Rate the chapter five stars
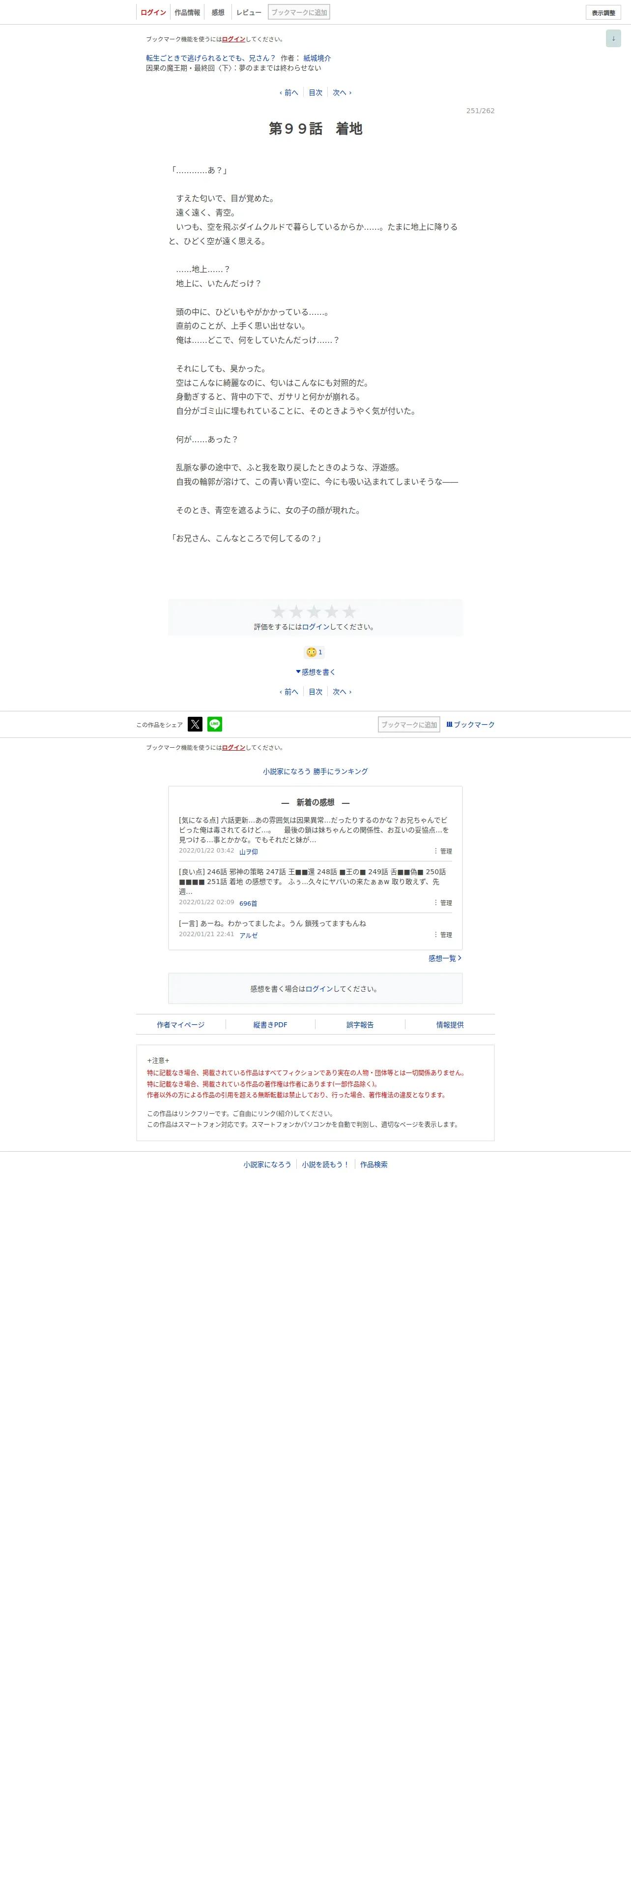 (349, 611)
